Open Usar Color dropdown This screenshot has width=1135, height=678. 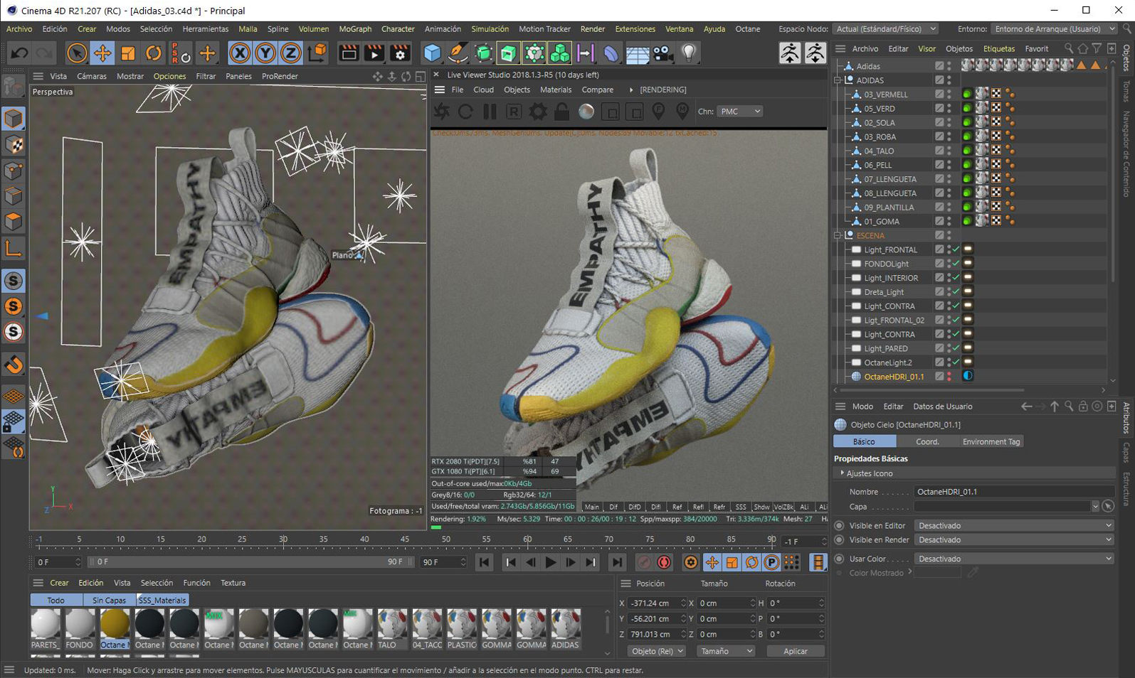(x=1013, y=559)
